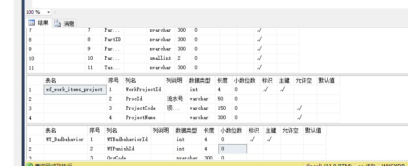The width and height of the screenshot is (408, 166).
Task: Select length 50 in ProcId row
Action: click(224, 99)
